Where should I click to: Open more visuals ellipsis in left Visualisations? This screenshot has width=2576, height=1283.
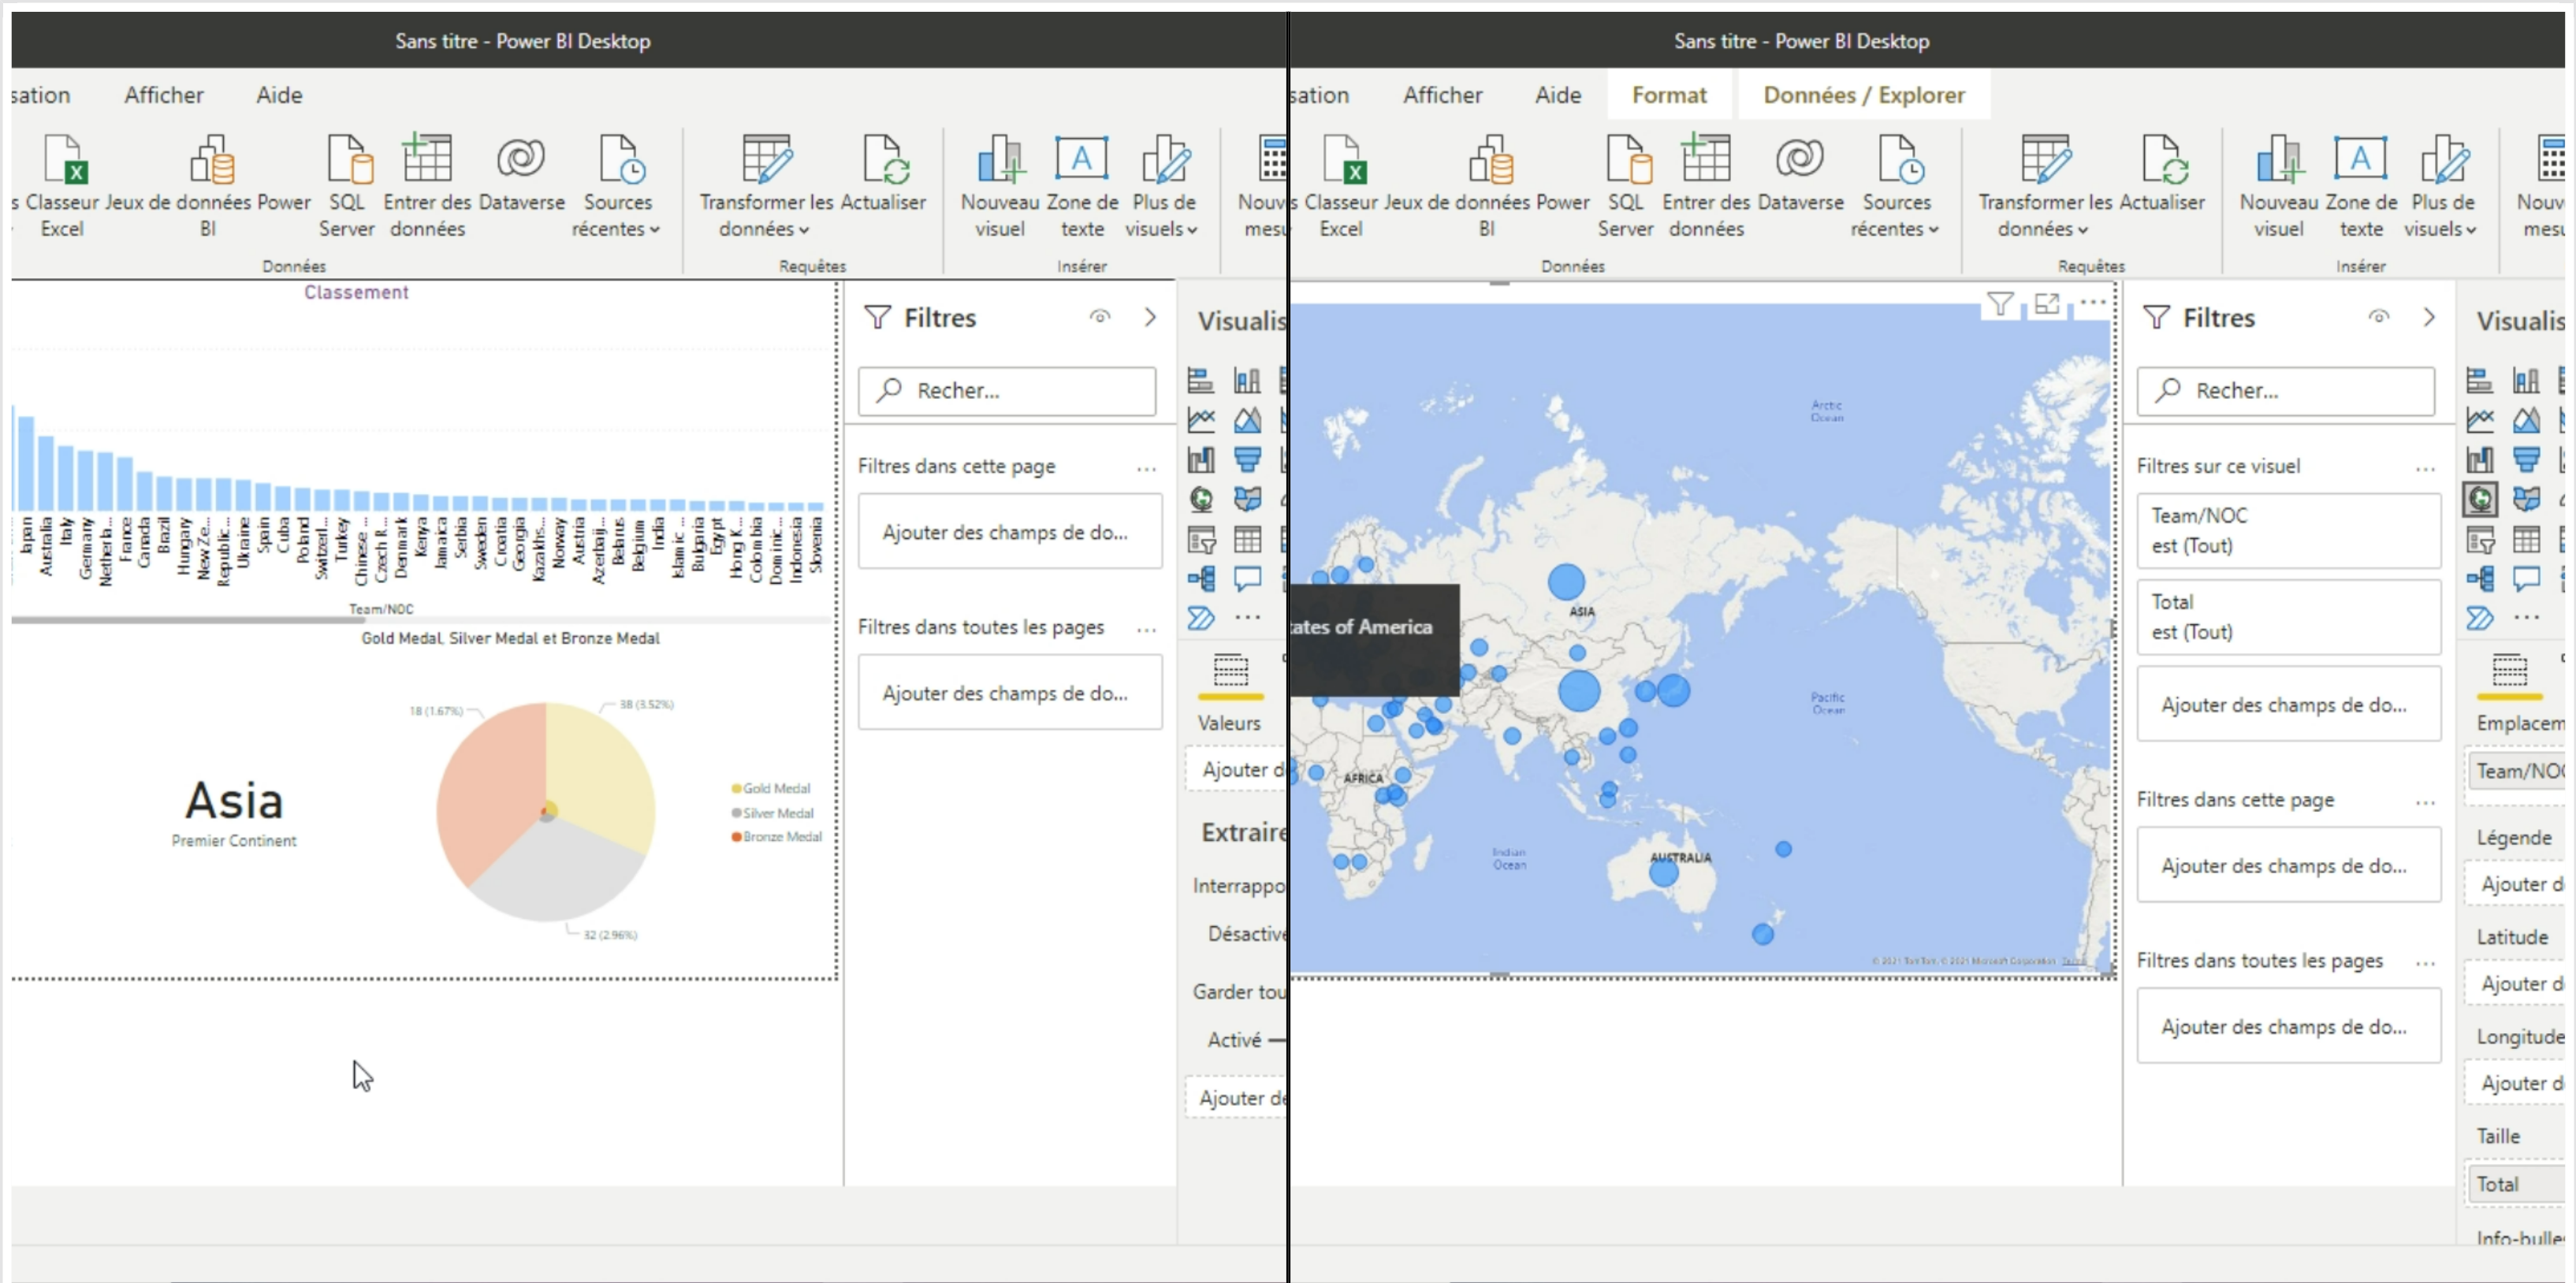1247,618
